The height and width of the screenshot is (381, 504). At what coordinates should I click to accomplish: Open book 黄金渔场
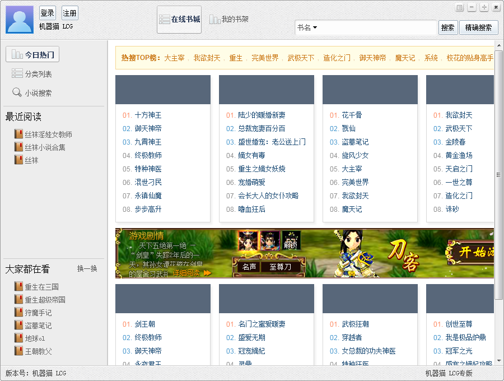(x=459, y=156)
